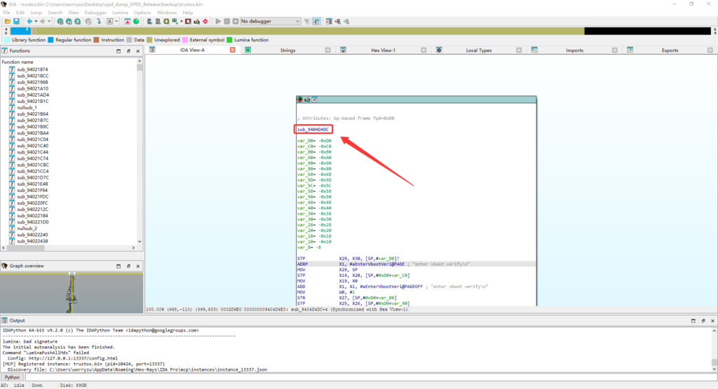Image resolution: width=718 pixels, height=389 pixels.
Task: Click the Function name column header
Action: tap(18, 62)
